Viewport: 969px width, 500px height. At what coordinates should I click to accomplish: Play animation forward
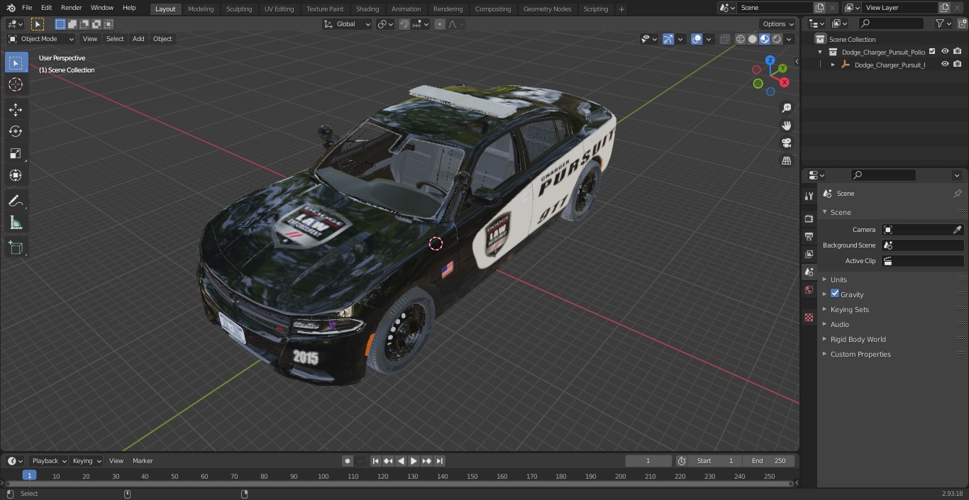(x=414, y=461)
